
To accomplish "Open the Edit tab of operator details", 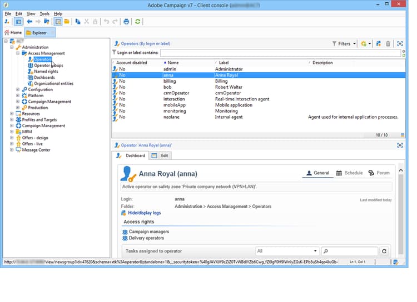I will point(161,155).
